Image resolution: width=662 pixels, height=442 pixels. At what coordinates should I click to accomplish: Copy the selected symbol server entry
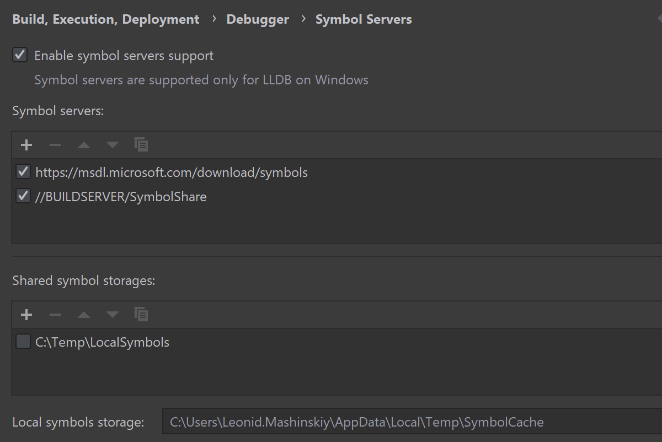141,145
